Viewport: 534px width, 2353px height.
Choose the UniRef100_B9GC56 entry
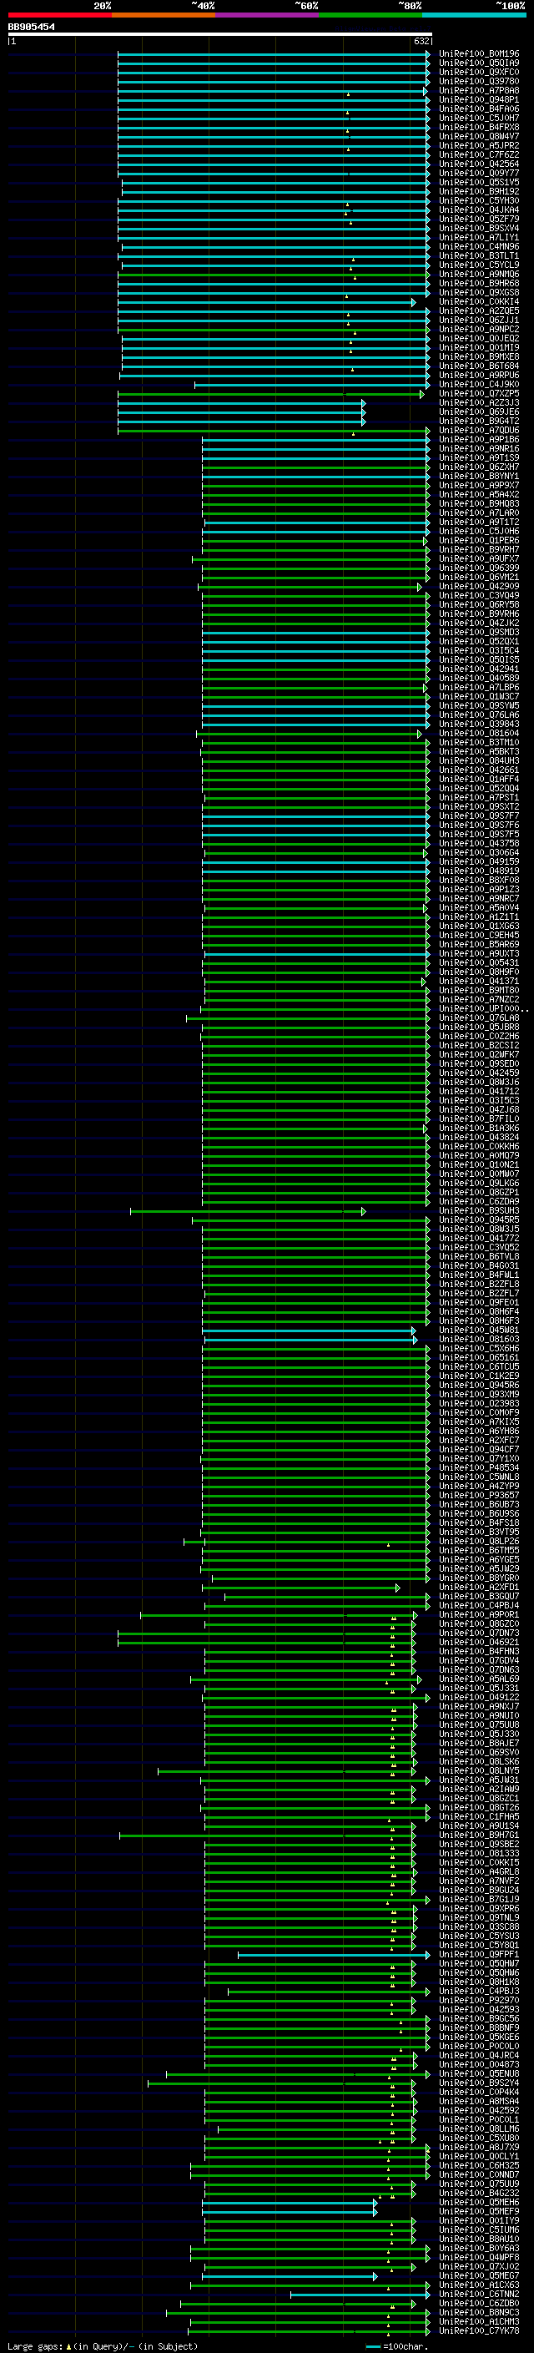click(479, 2018)
